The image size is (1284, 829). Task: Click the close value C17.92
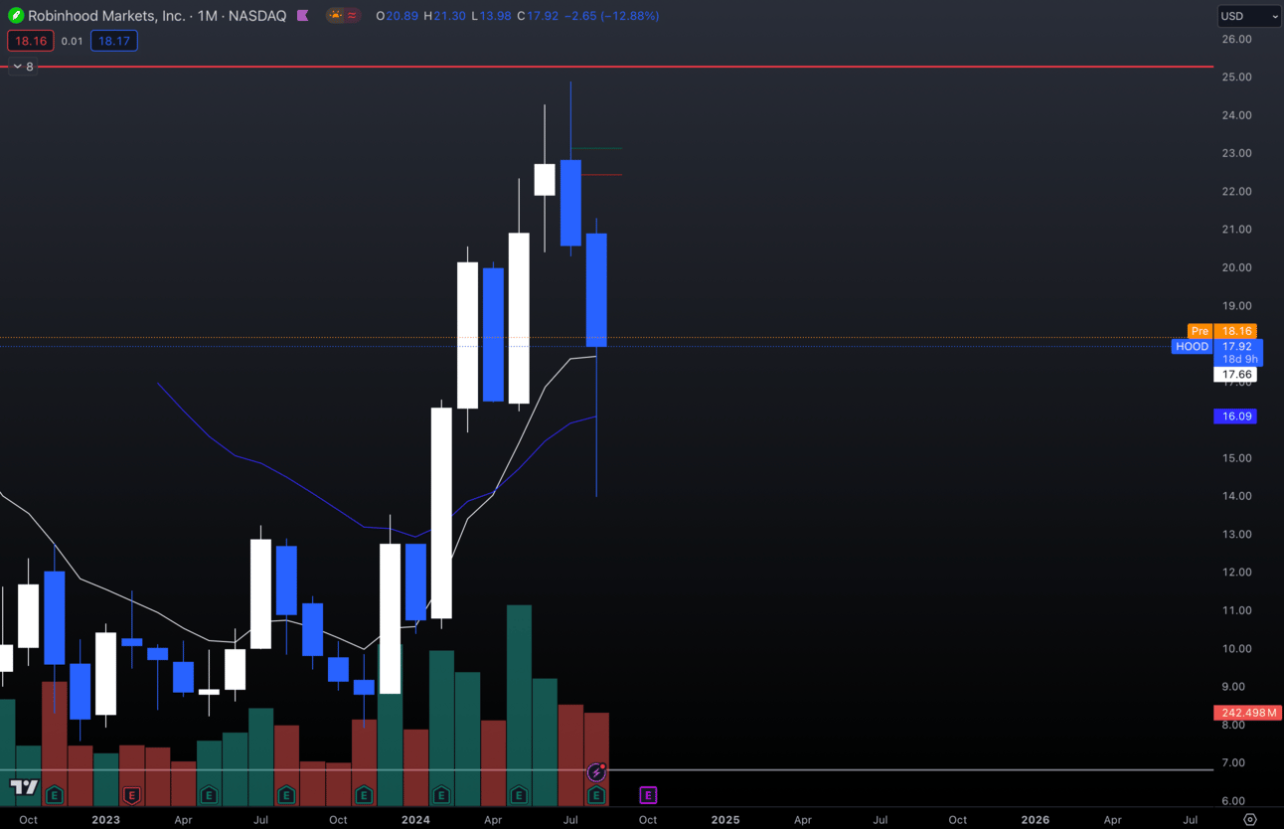pos(539,16)
